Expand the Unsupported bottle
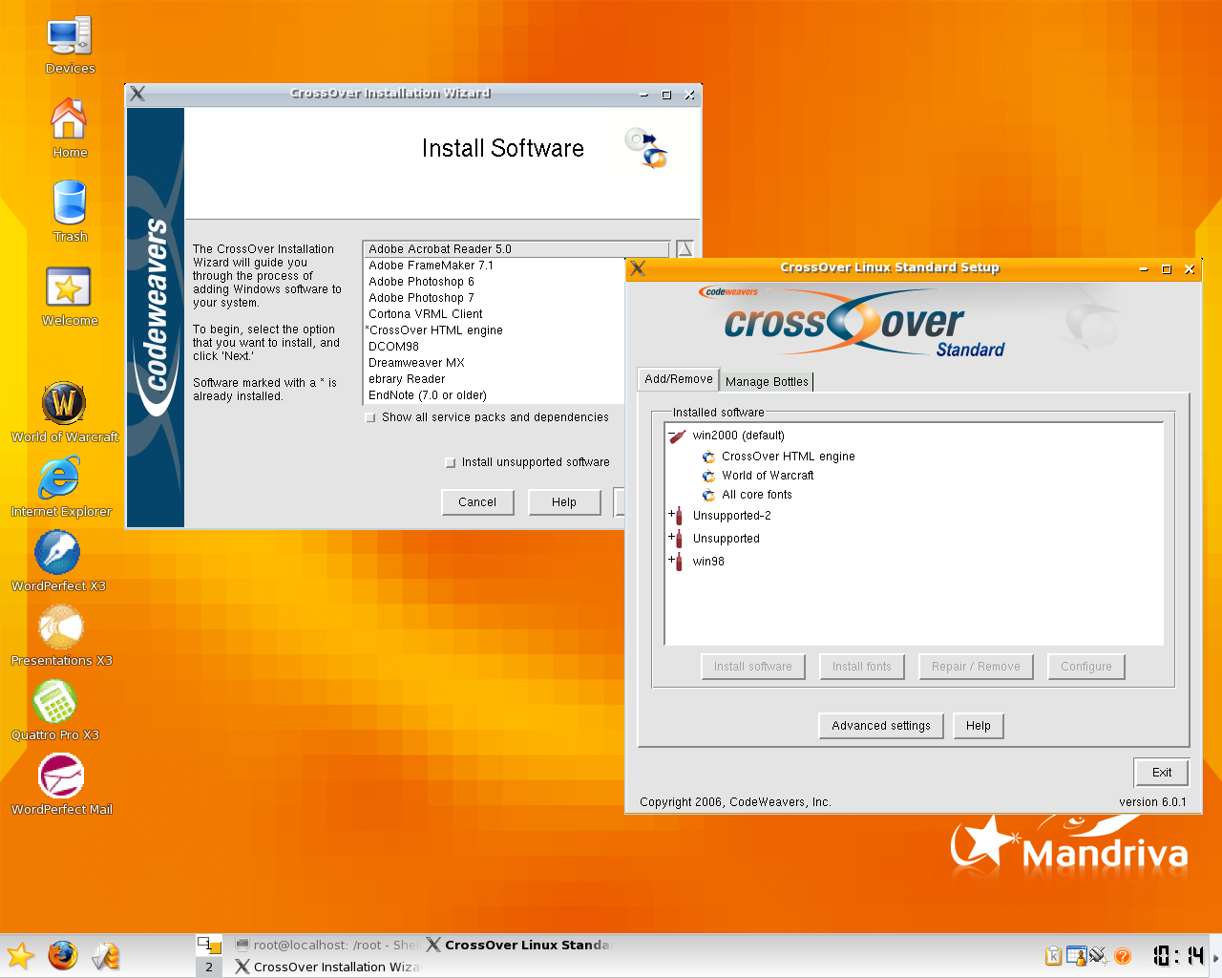This screenshot has width=1222, height=978. 671,537
